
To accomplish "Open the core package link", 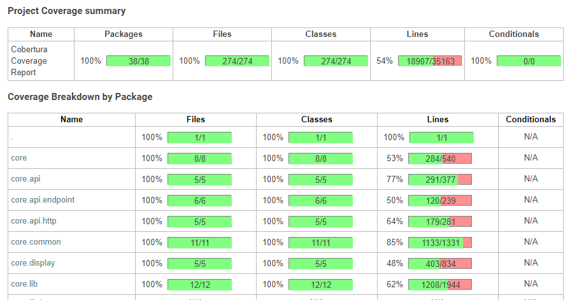I will pyautogui.click(x=19, y=158).
